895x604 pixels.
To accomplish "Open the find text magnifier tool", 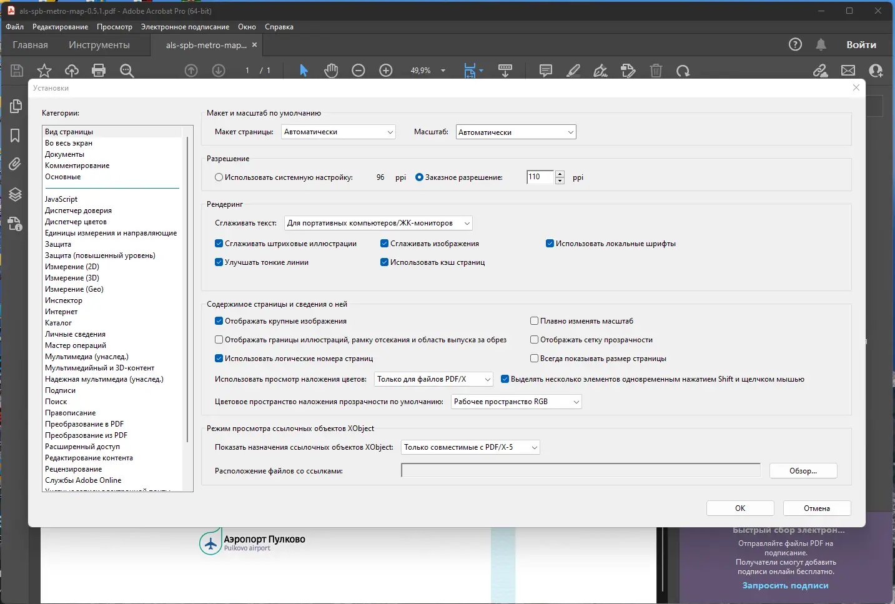I will tap(127, 71).
